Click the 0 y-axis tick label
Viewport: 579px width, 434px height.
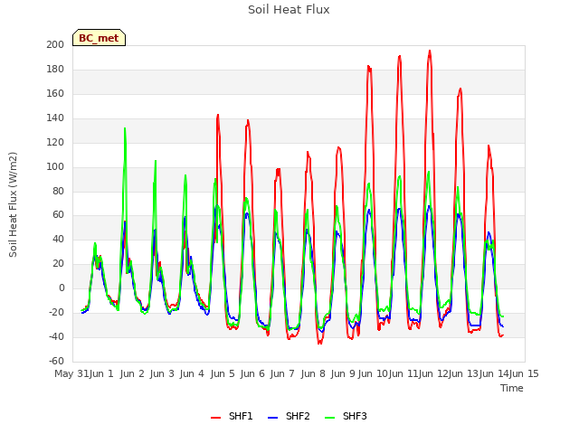pyautogui.click(x=62, y=288)
